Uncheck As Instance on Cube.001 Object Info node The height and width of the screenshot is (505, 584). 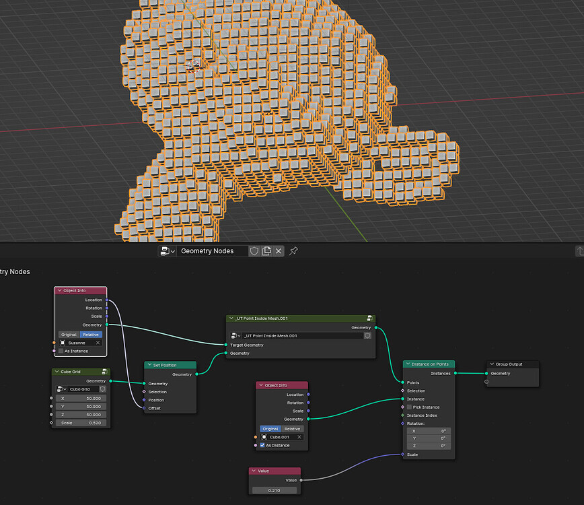coord(262,445)
